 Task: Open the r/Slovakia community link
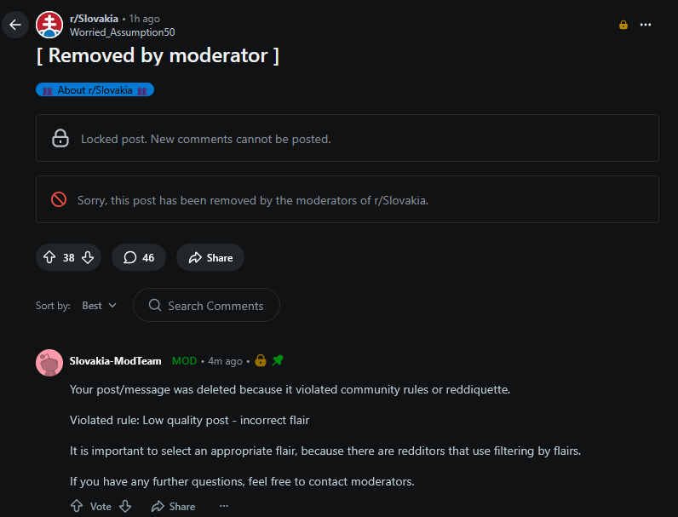point(94,19)
